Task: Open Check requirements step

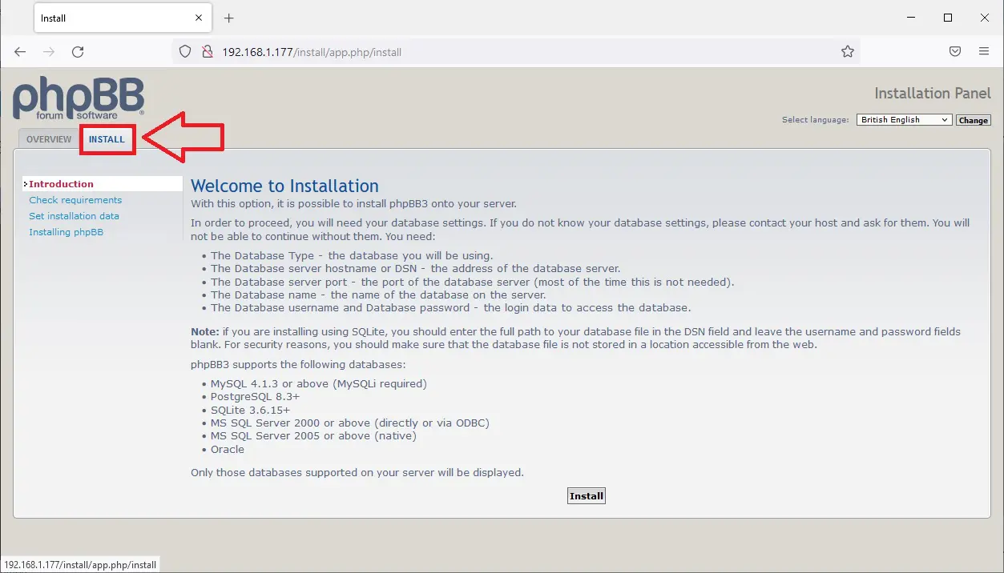Action: coord(75,200)
